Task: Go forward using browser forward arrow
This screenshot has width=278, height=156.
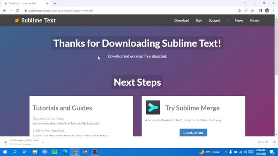Action: (x=11, y=10)
